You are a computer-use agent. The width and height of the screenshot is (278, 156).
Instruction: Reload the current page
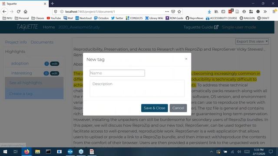coord(19,12)
